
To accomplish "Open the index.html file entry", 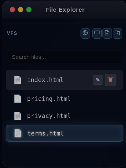I will pyautogui.click(x=64, y=80).
